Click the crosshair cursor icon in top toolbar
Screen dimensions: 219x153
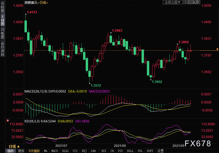[x=185, y=2]
